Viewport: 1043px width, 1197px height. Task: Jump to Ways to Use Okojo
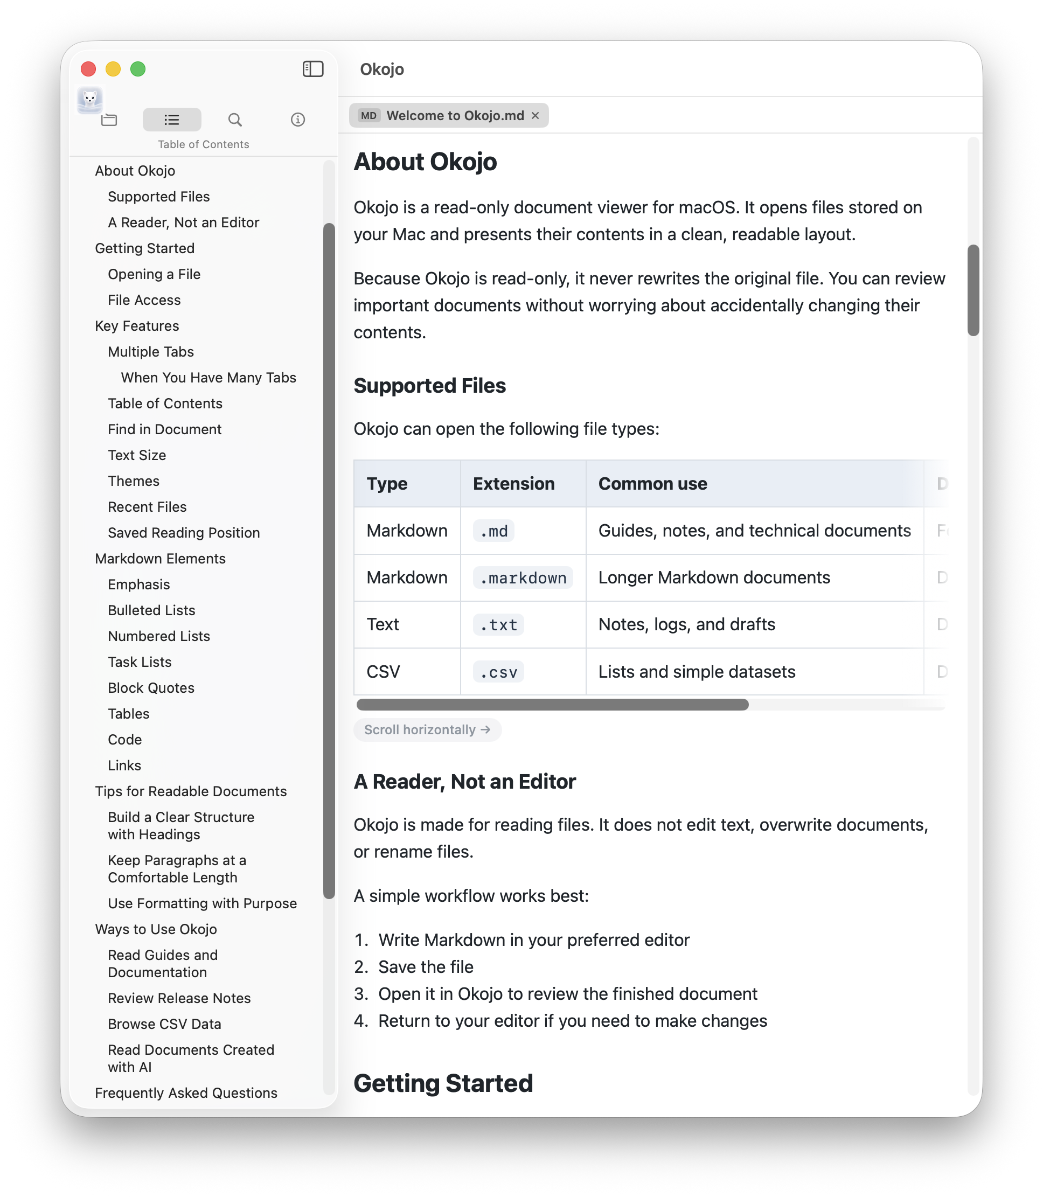[156, 930]
